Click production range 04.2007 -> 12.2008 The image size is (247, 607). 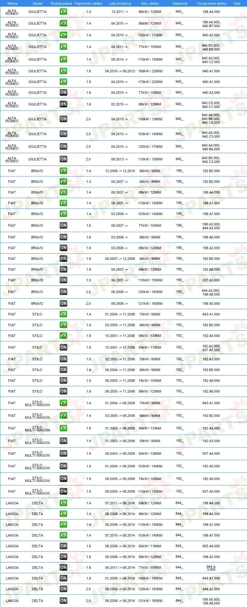(120, 259)
